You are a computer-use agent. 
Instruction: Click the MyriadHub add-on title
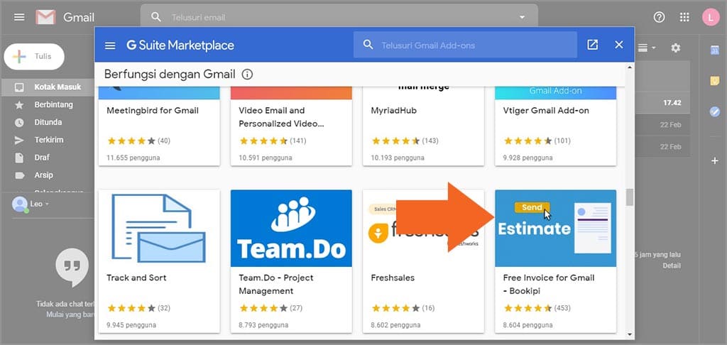click(393, 110)
